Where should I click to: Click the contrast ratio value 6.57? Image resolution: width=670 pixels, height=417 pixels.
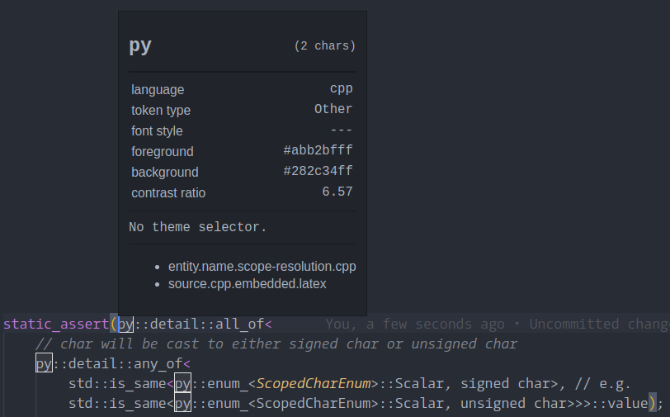click(x=337, y=192)
